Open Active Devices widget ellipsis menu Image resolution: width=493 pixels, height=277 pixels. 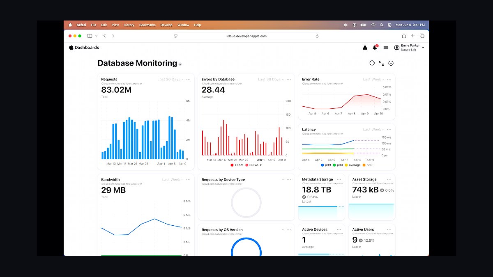(339, 229)
